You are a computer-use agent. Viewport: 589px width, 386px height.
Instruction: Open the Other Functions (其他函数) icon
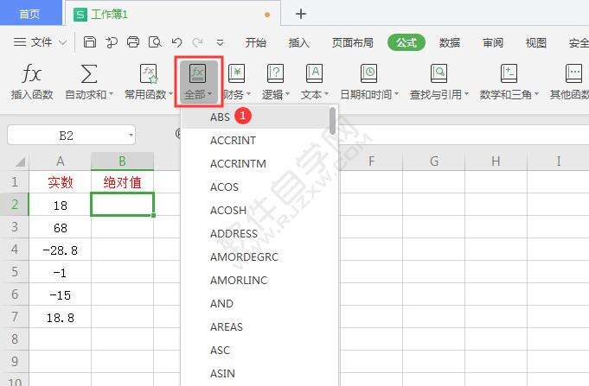click(574, 73)
